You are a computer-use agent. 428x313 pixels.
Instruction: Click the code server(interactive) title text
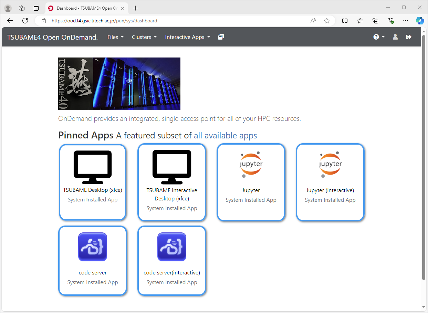click(x=172, y=272)
